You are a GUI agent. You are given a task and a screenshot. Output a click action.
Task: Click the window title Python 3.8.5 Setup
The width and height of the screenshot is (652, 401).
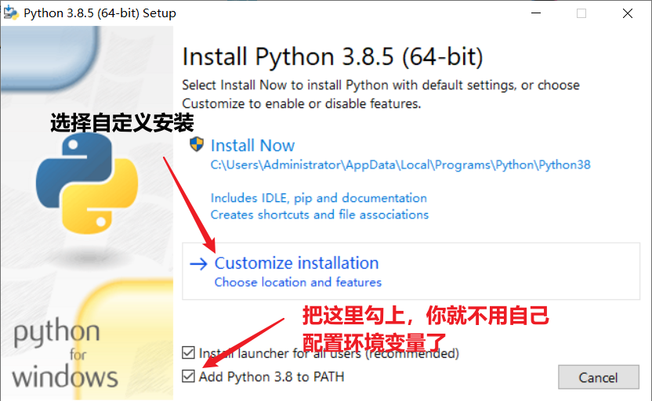tap(100, 13)
